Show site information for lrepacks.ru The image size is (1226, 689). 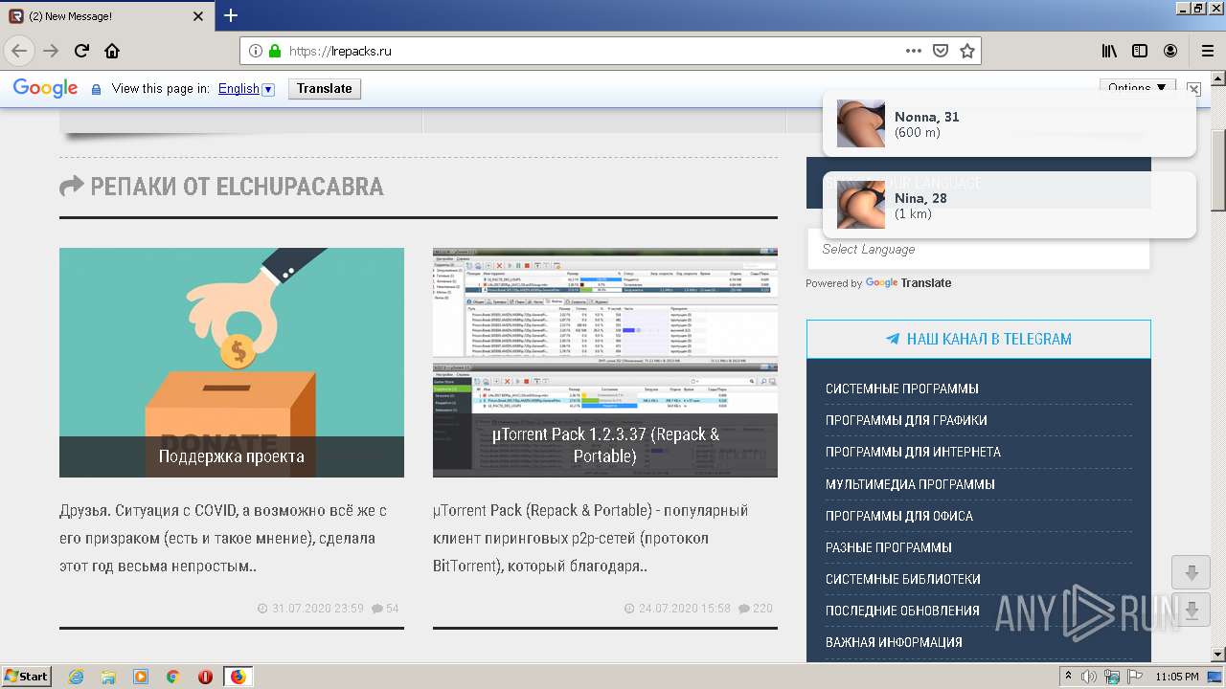click(x=256, y=51)
